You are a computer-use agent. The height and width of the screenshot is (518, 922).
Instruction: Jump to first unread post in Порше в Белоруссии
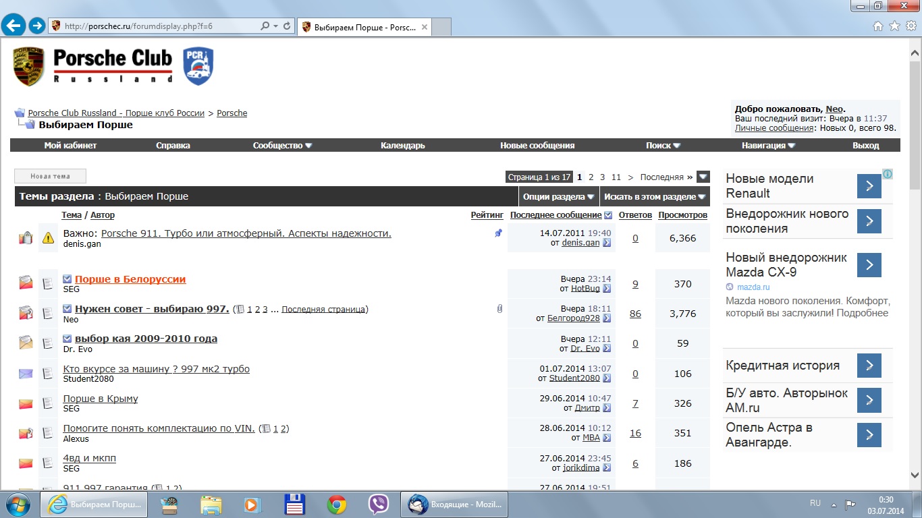67,279
